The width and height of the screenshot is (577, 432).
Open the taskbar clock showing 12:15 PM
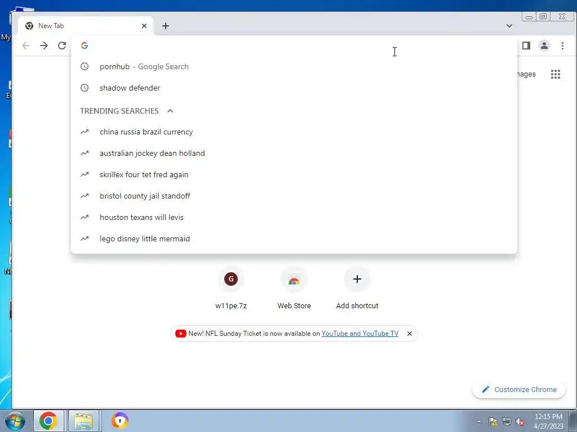[548, 421]
